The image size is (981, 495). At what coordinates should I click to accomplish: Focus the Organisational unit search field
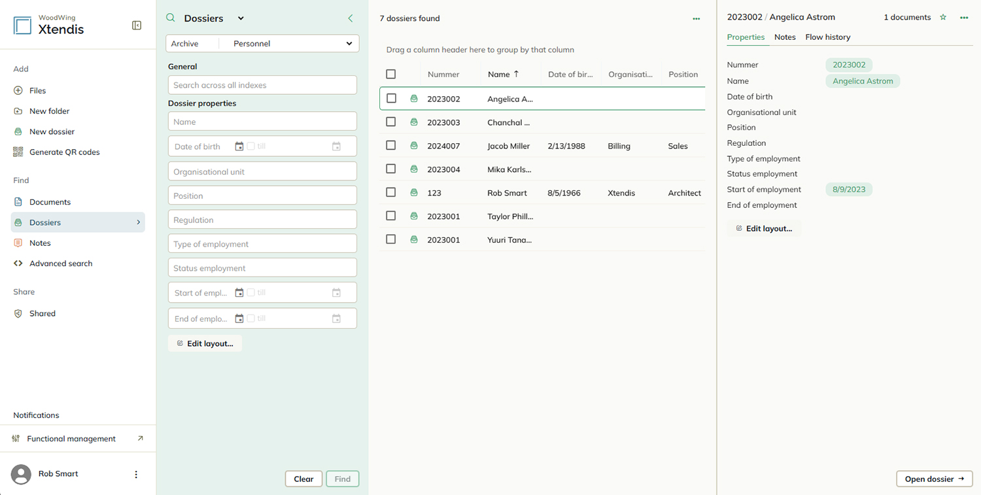point(262,172)
